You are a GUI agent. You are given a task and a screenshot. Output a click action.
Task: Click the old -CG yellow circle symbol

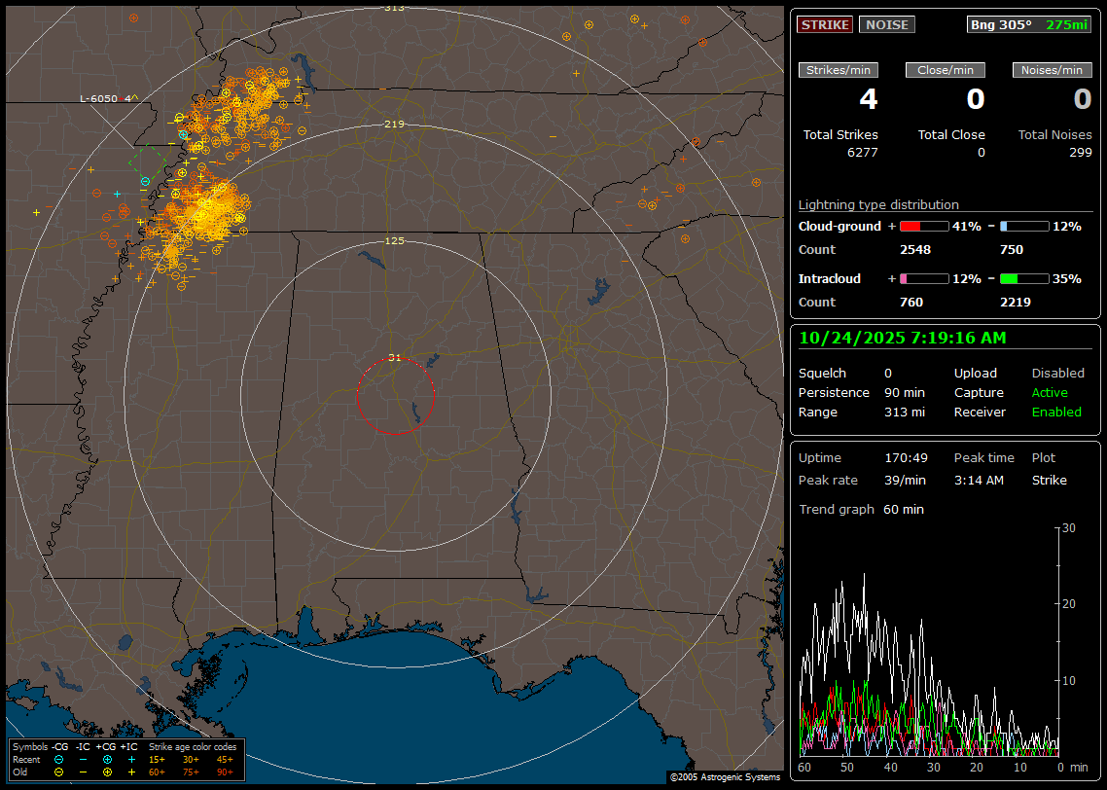(58, 772)
